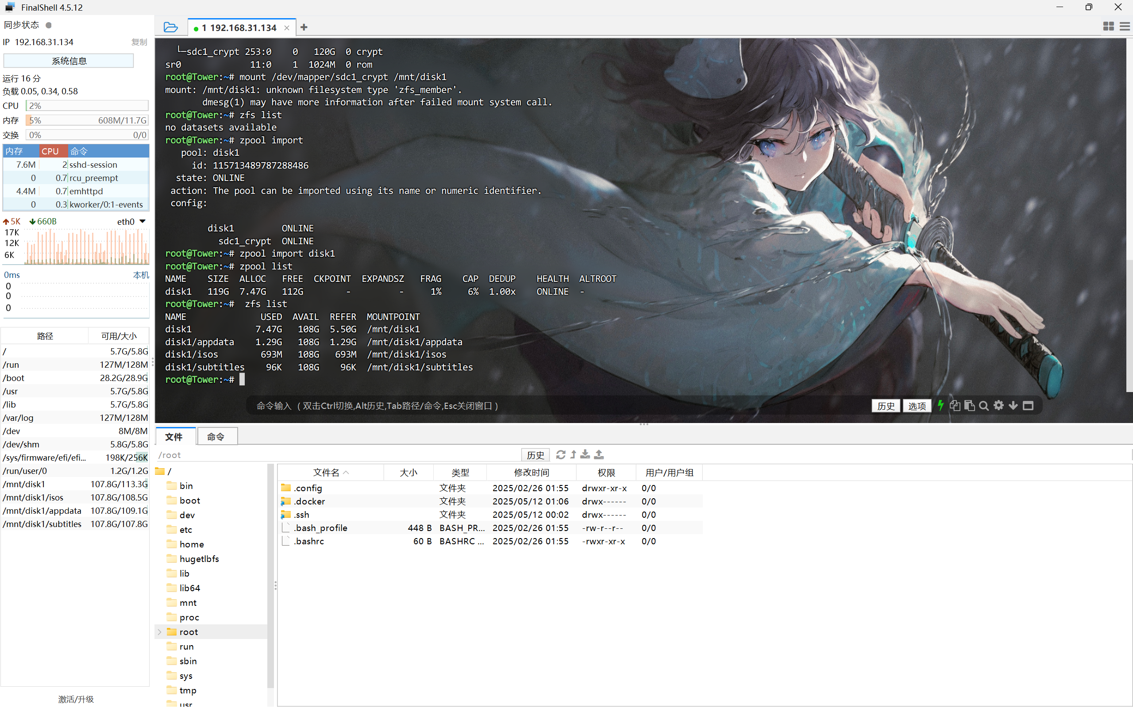1133x708 pixels.
Task: Click the 复制 link next to IP
Action: pos(139,42)
